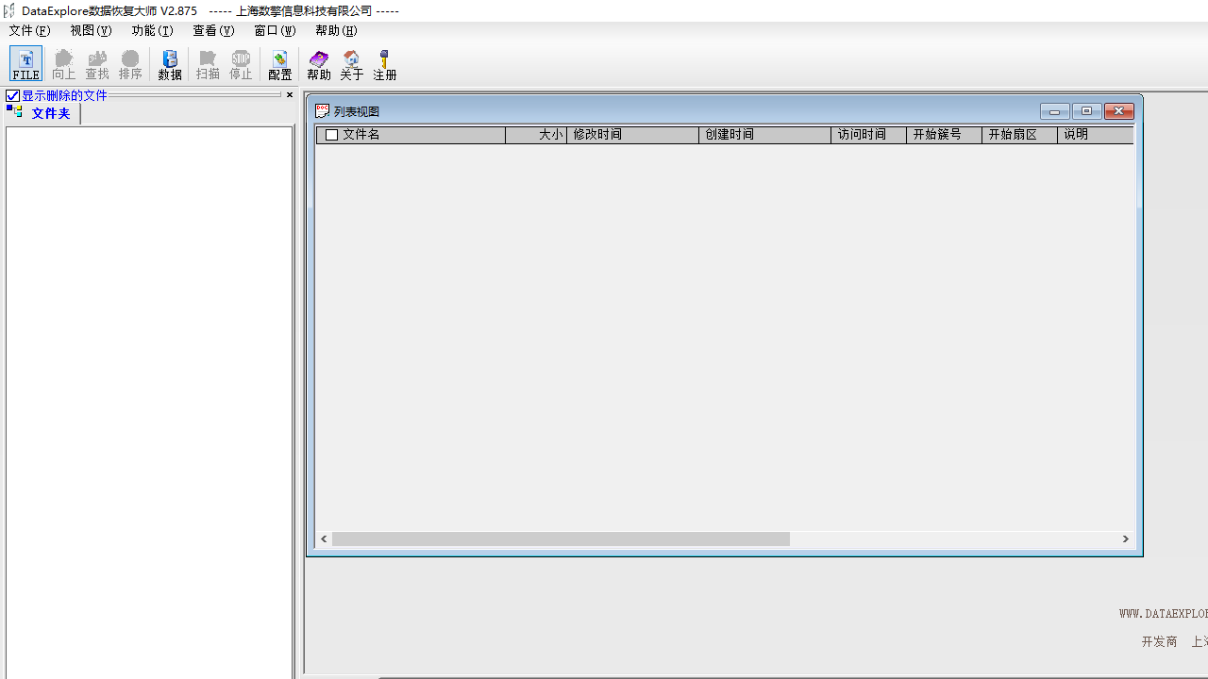The height and width of the screenshot is (679, 1208).
Task: Open the 关于 (About) toolbar icon
Action: tap(352, 64)
